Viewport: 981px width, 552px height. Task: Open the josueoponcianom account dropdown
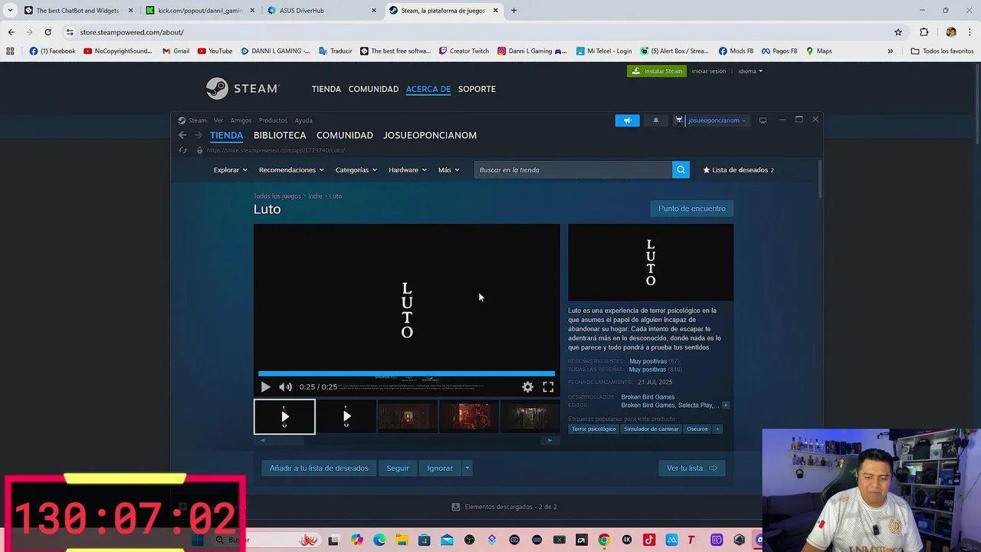(717, 120)
